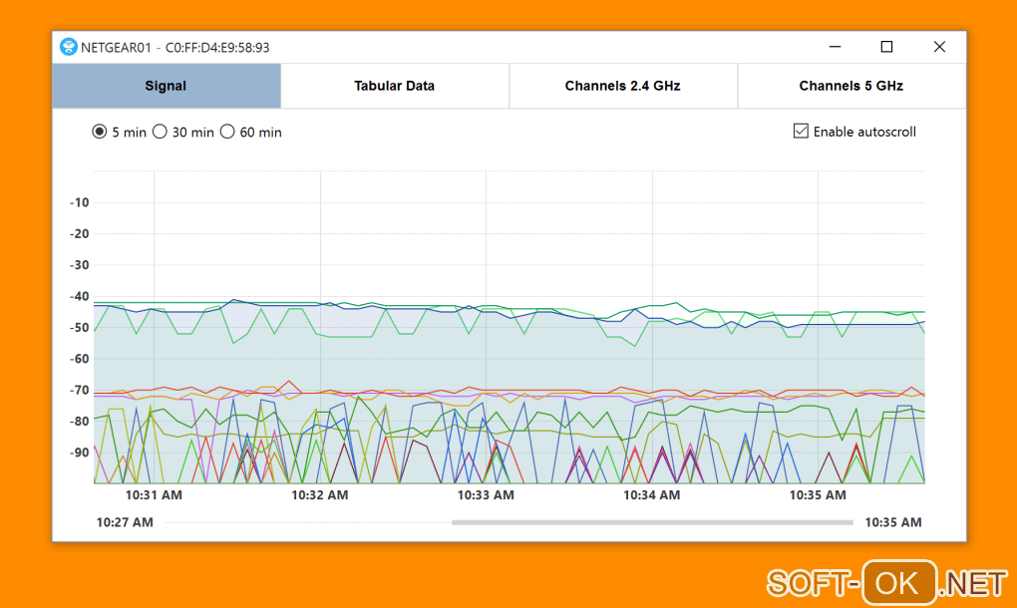This screenshot has height=608, width=1017.
Task: Open the Tabular Data tab
Action: tap(395, 86)
